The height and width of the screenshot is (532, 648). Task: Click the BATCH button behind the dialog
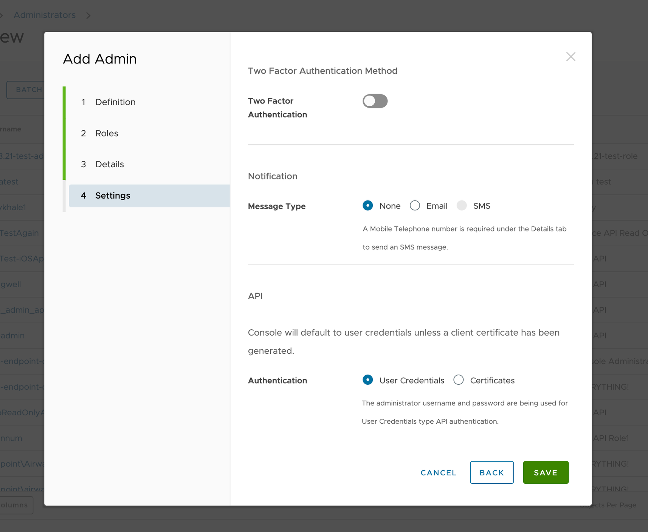pos(28,90)
